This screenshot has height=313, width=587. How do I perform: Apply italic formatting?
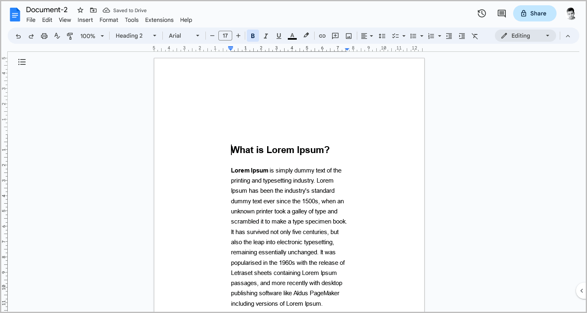tap(266, 36)
